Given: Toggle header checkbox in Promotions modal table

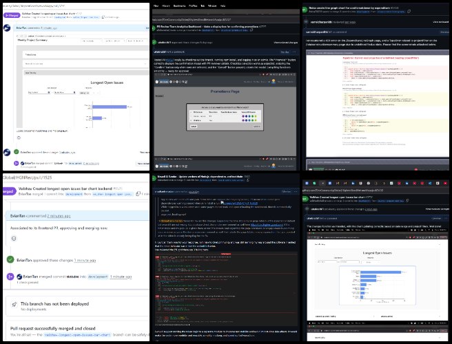Looking at the screenshot, I should 191,112.
